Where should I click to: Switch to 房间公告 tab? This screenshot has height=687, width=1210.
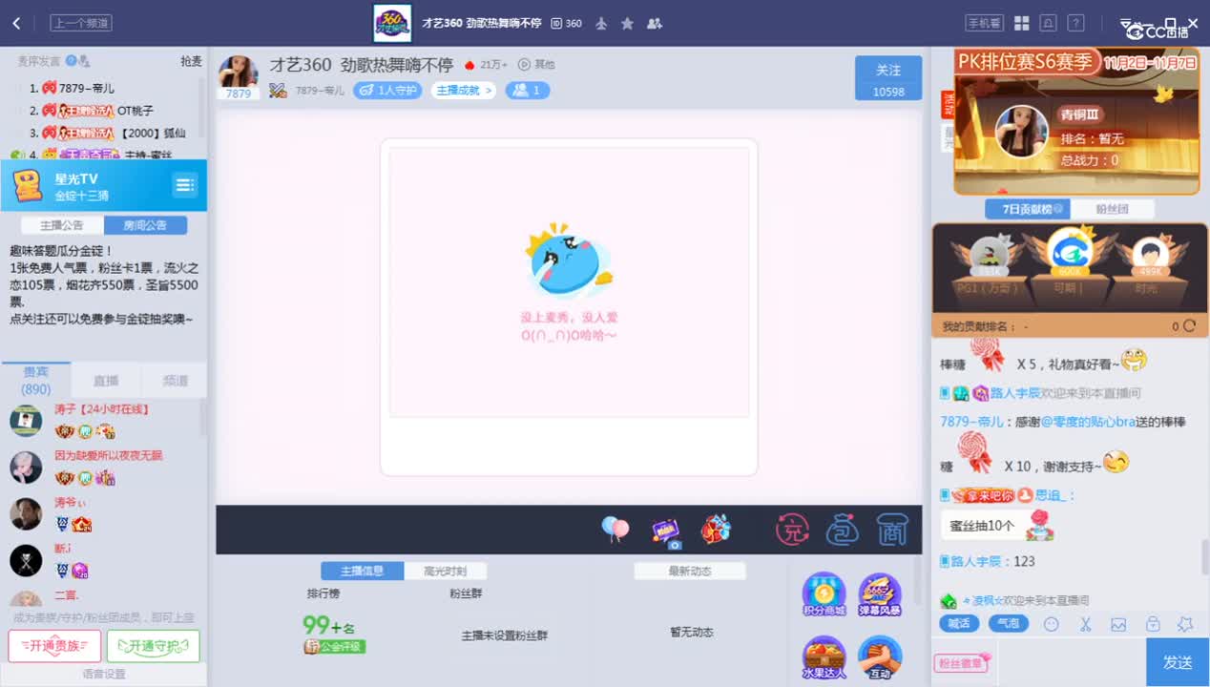tap(145, 225)
